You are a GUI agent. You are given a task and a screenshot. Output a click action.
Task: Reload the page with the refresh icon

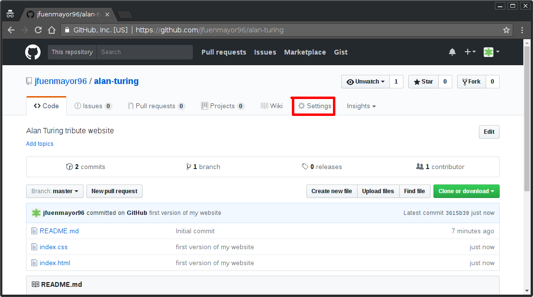[38, 30]
